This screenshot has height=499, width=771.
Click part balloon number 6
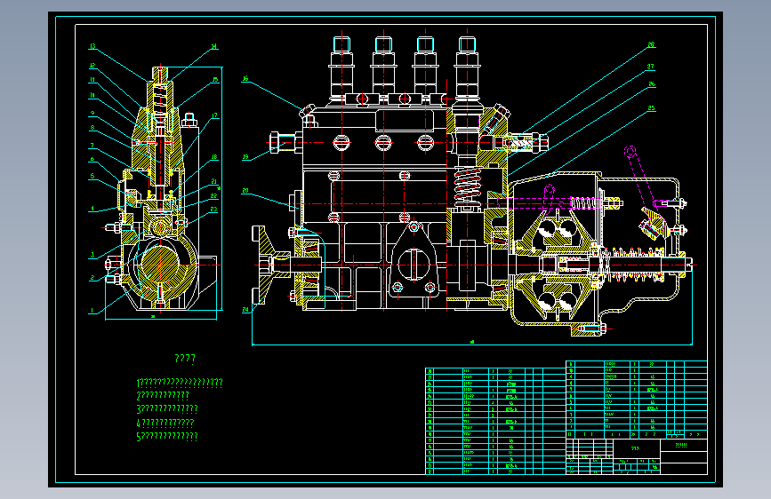click(x=92, y=159)
